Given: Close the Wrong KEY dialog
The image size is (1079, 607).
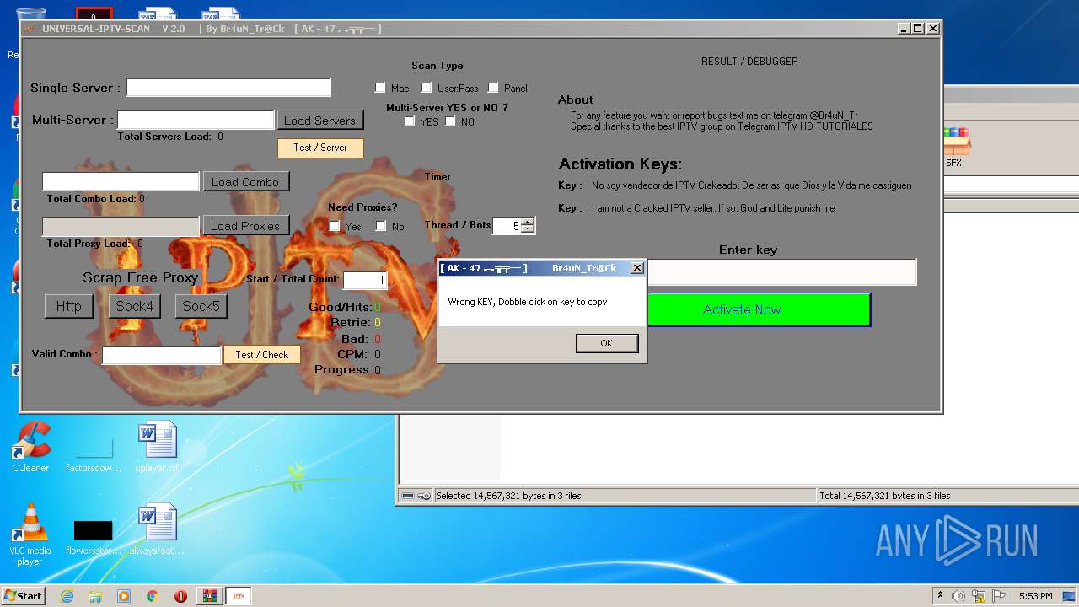Looking at the screenshot, I should [637, 268].
